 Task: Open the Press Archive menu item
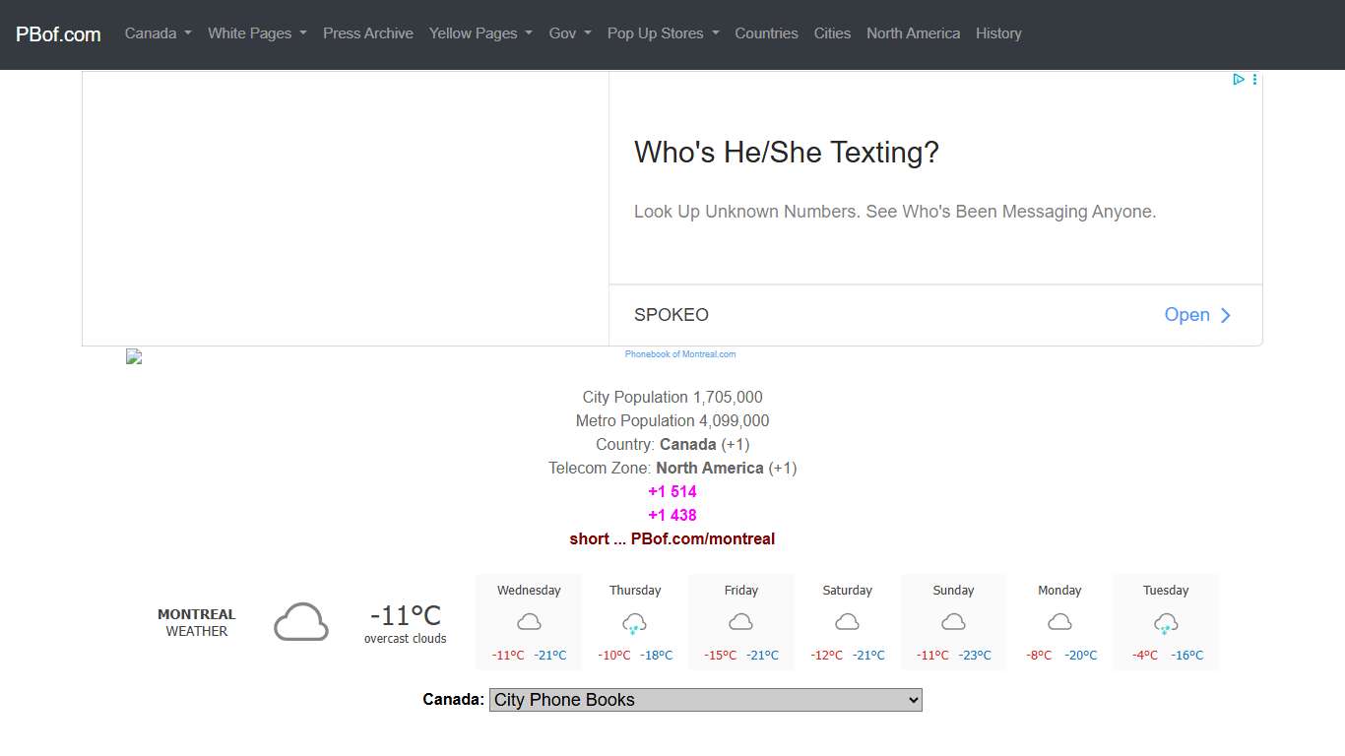[x=367, y=33]
